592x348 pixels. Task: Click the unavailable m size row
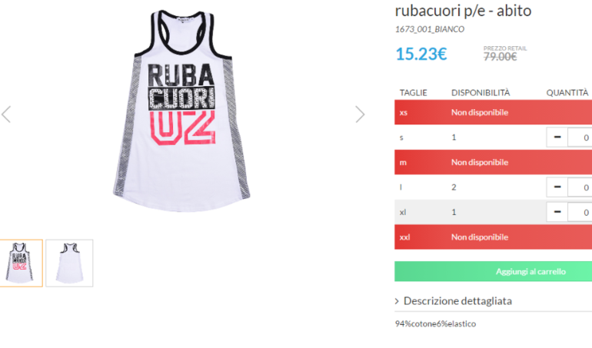pos(493,162)
